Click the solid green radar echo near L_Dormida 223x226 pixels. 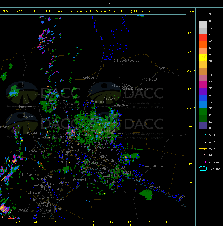(x=146, y=194)
